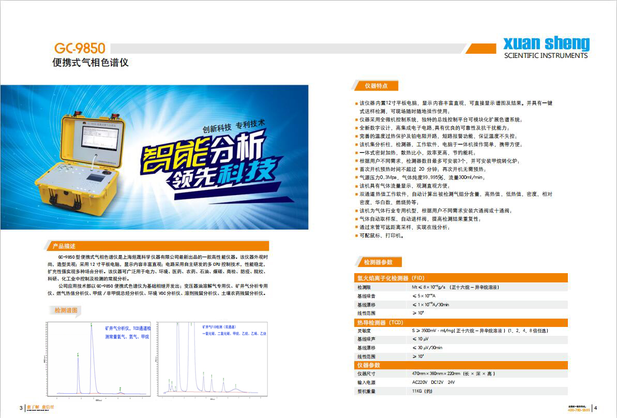Screen dimensions: 617x418
Task: Click the page number 3 in the footer
Action: (x=21, y=408)
